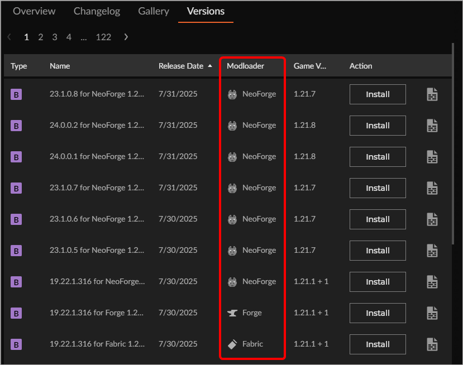
Task: Go to the next page with the right chevron
Action: 126,37
